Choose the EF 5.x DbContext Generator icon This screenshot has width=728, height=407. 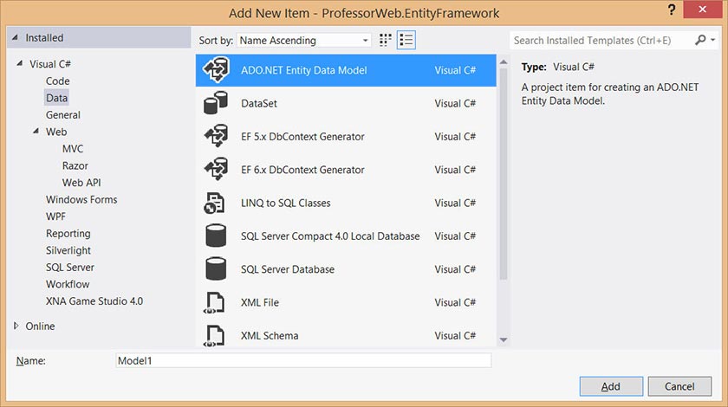pos(215,137)
